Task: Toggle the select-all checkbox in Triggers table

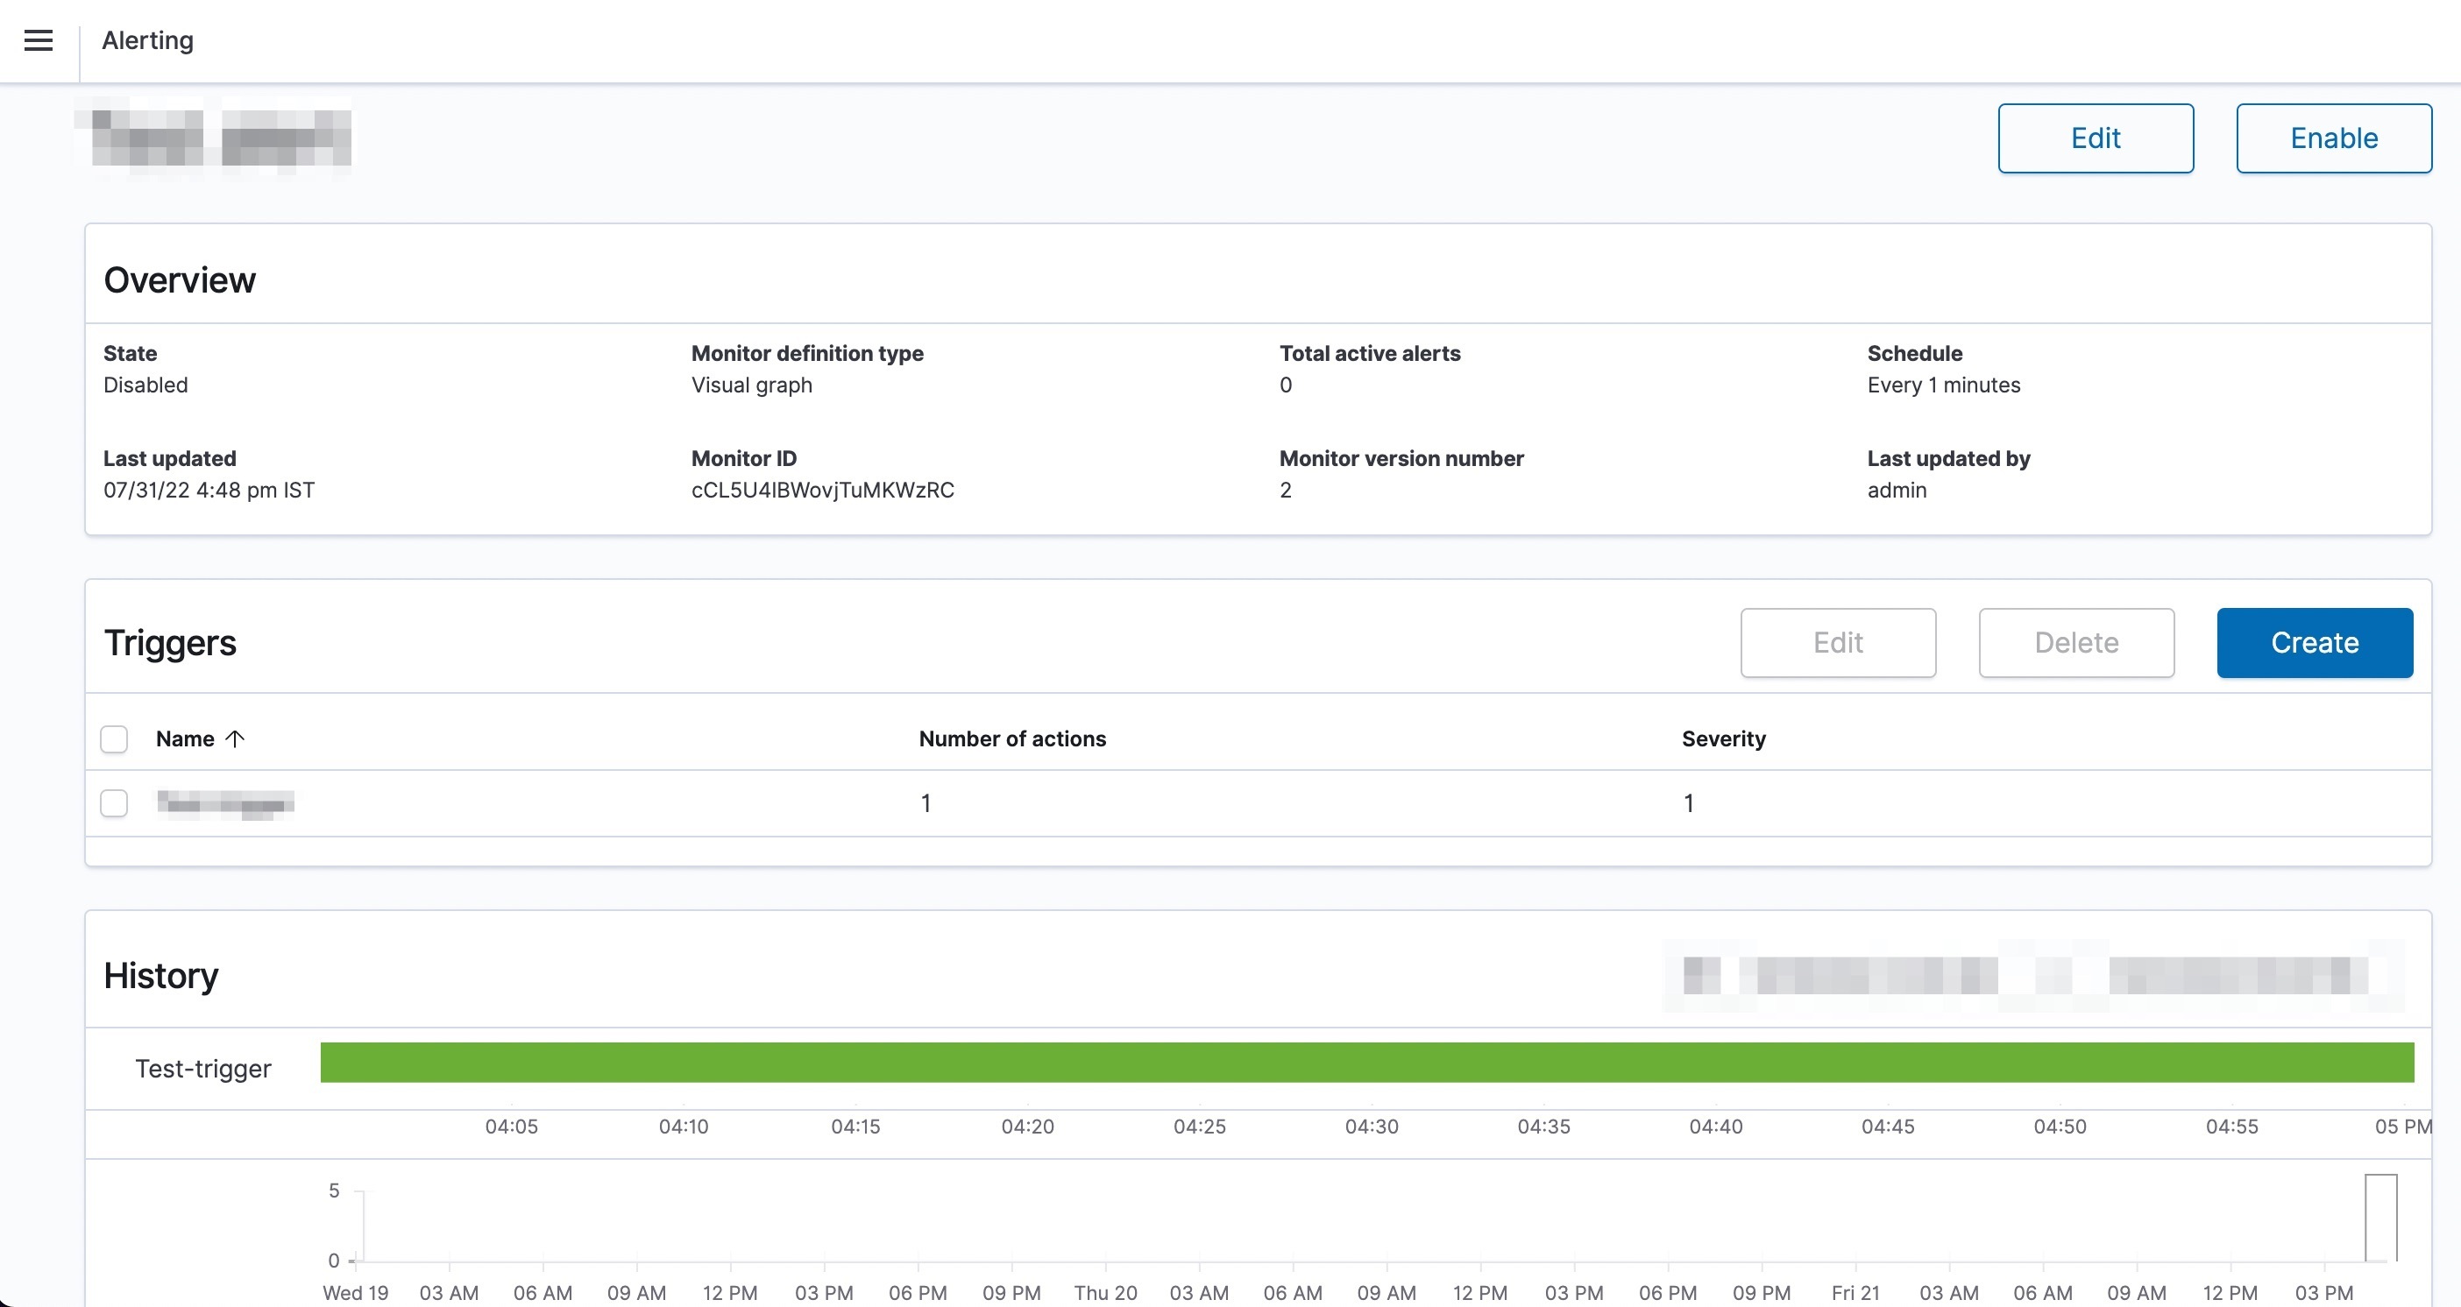Action: point(114,738)
